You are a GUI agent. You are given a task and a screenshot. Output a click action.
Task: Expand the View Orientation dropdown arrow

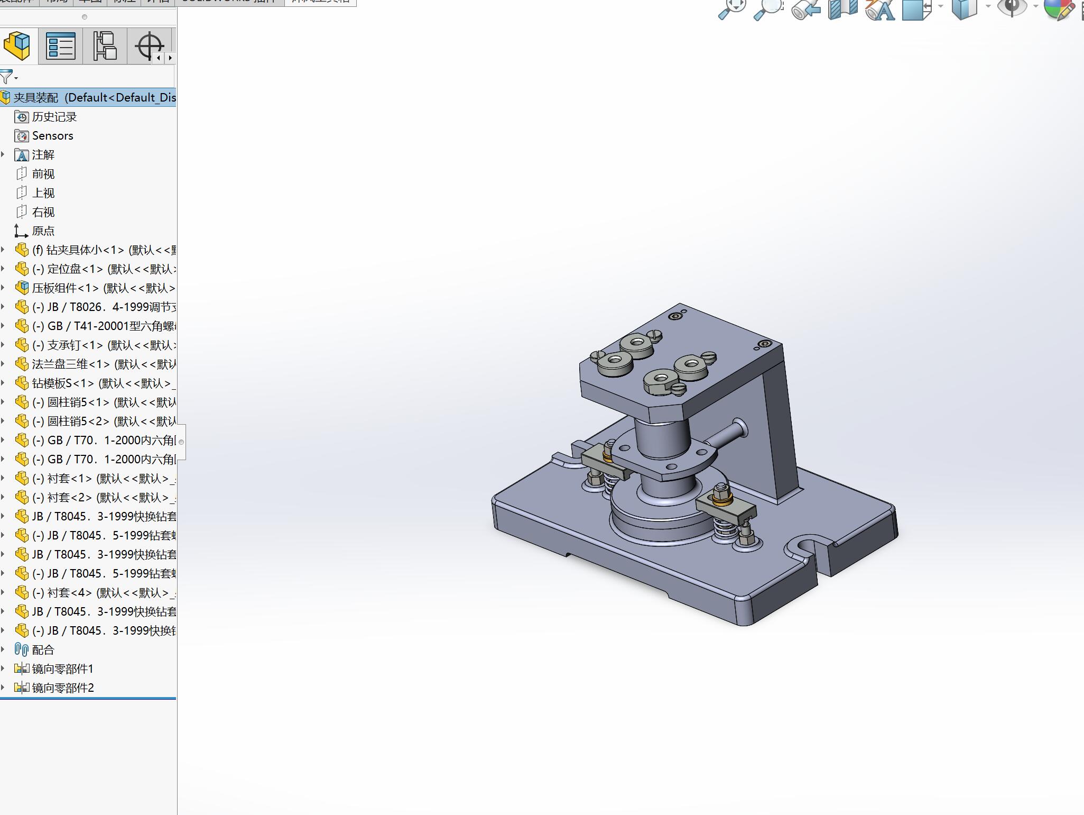pos(941,7)
